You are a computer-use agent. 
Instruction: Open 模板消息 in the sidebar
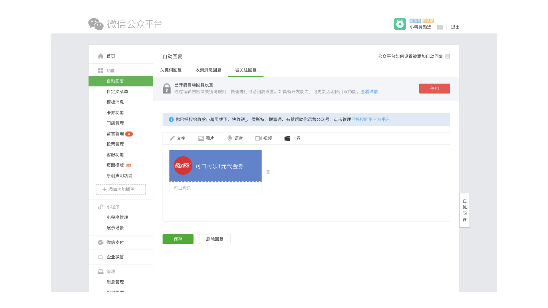115,102
